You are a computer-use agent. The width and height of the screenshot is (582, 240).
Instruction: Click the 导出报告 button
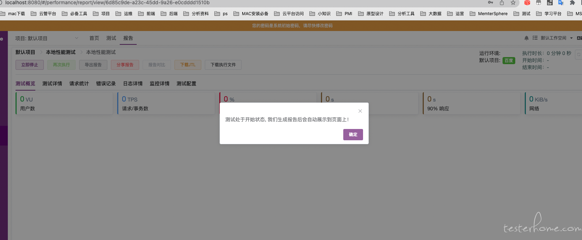(93, 65)
